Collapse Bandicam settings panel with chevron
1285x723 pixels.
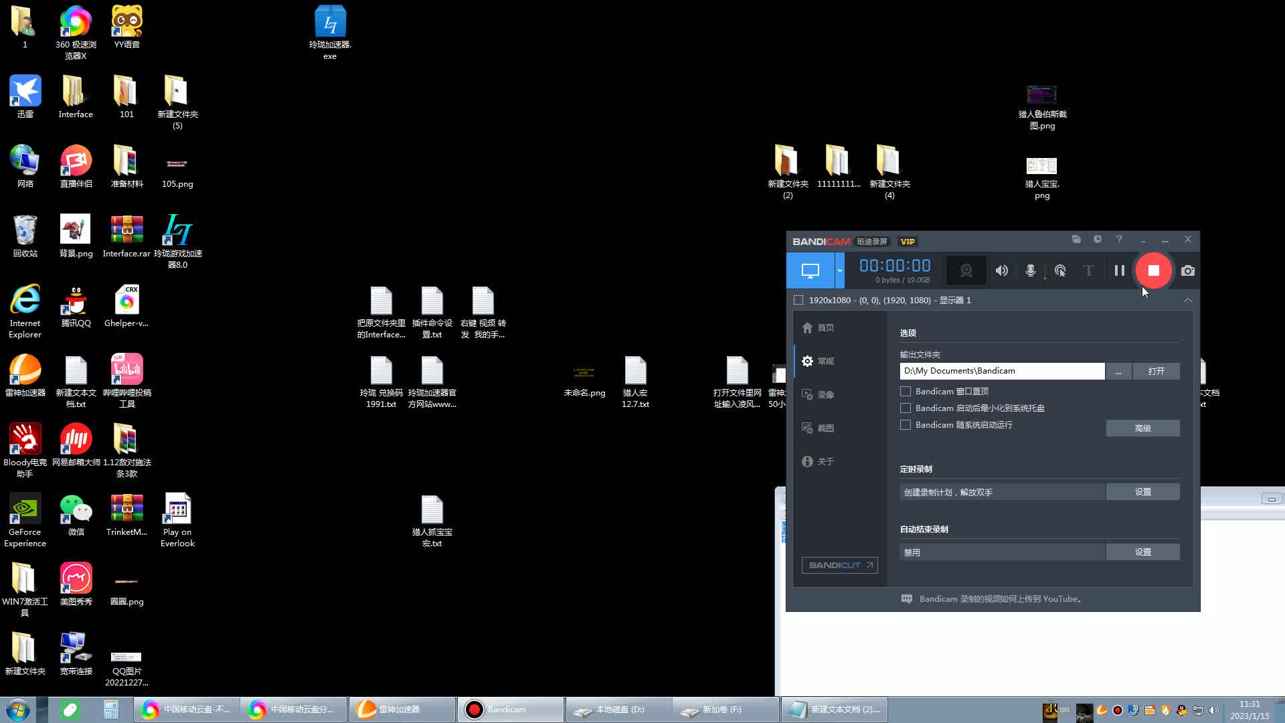click(1188, 300)
